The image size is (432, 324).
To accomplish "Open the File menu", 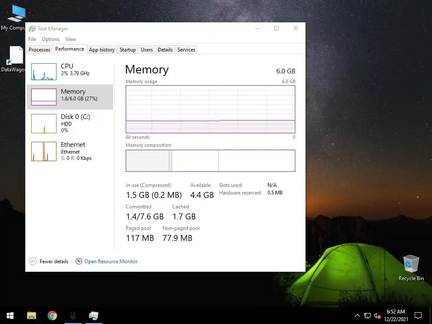I will coord(32,39).
